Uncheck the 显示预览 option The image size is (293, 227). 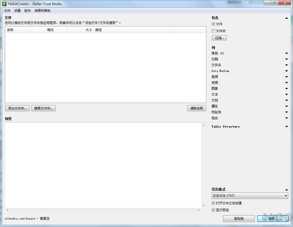pyautogui.click(x=213, y=210)
